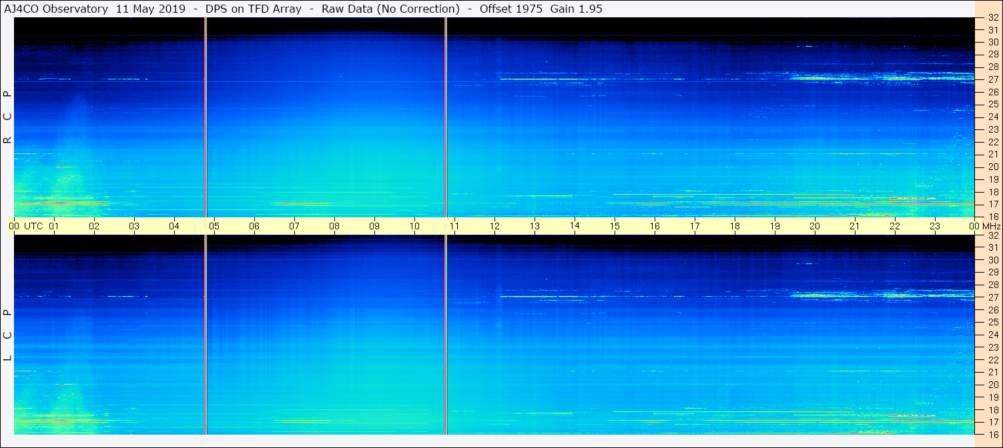Image resolution: width=1003 pixels, height=448 pixels.
Task: Click the 23 UTC time axis label
Action: (x=935, y=226)
